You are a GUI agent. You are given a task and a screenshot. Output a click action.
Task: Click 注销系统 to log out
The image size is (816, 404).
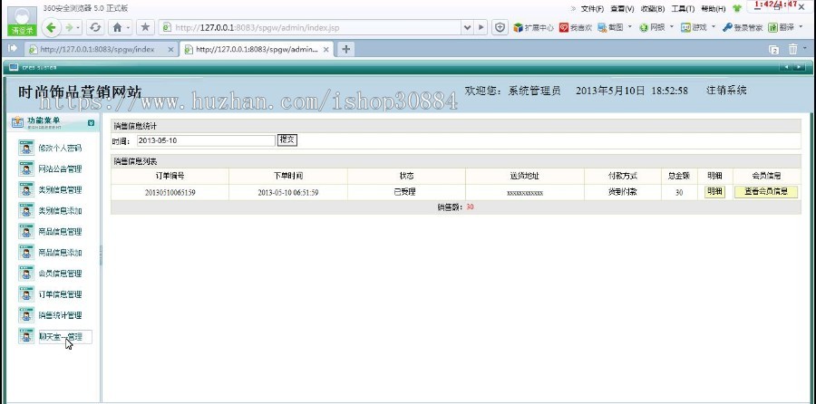click(726, 91)
